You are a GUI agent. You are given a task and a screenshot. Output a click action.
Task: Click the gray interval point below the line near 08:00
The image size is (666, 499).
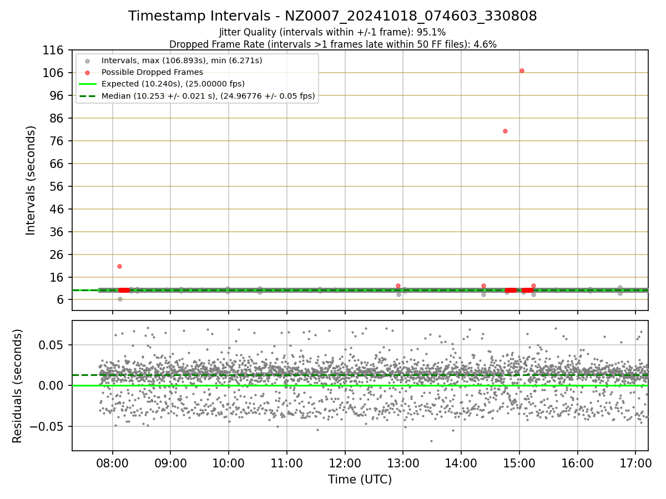[120, 299]
